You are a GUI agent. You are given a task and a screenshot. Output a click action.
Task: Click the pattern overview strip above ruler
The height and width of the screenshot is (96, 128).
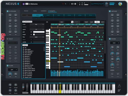(x=78, y=24)
